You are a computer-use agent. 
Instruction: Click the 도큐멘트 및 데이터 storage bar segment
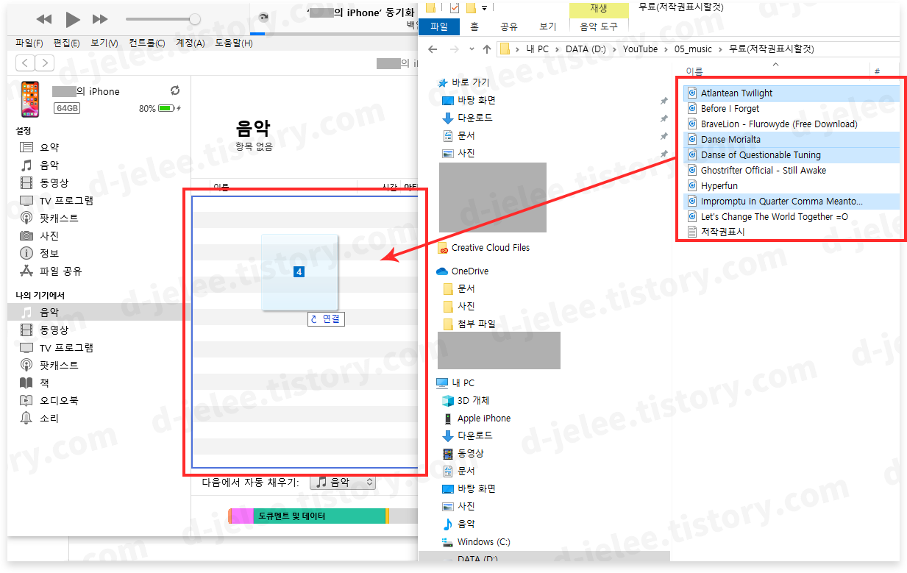pos(319,516)
